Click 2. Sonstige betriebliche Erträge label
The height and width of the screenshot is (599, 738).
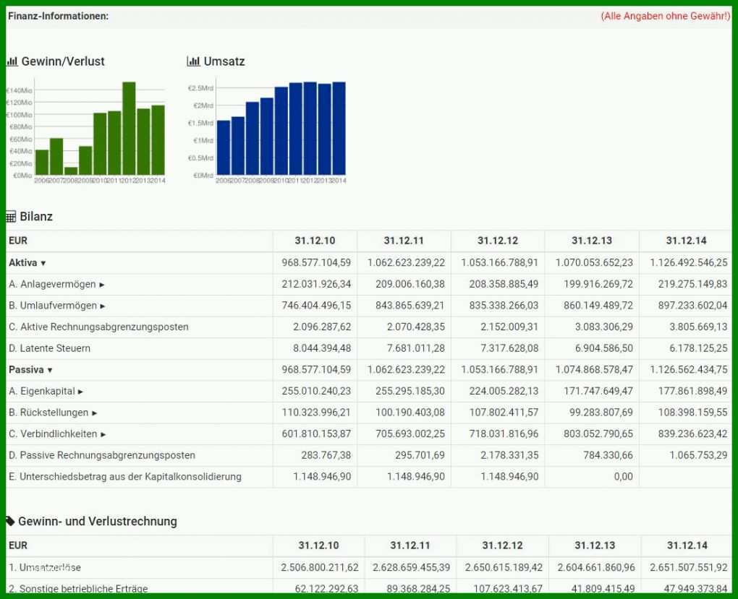pos(78,588)
